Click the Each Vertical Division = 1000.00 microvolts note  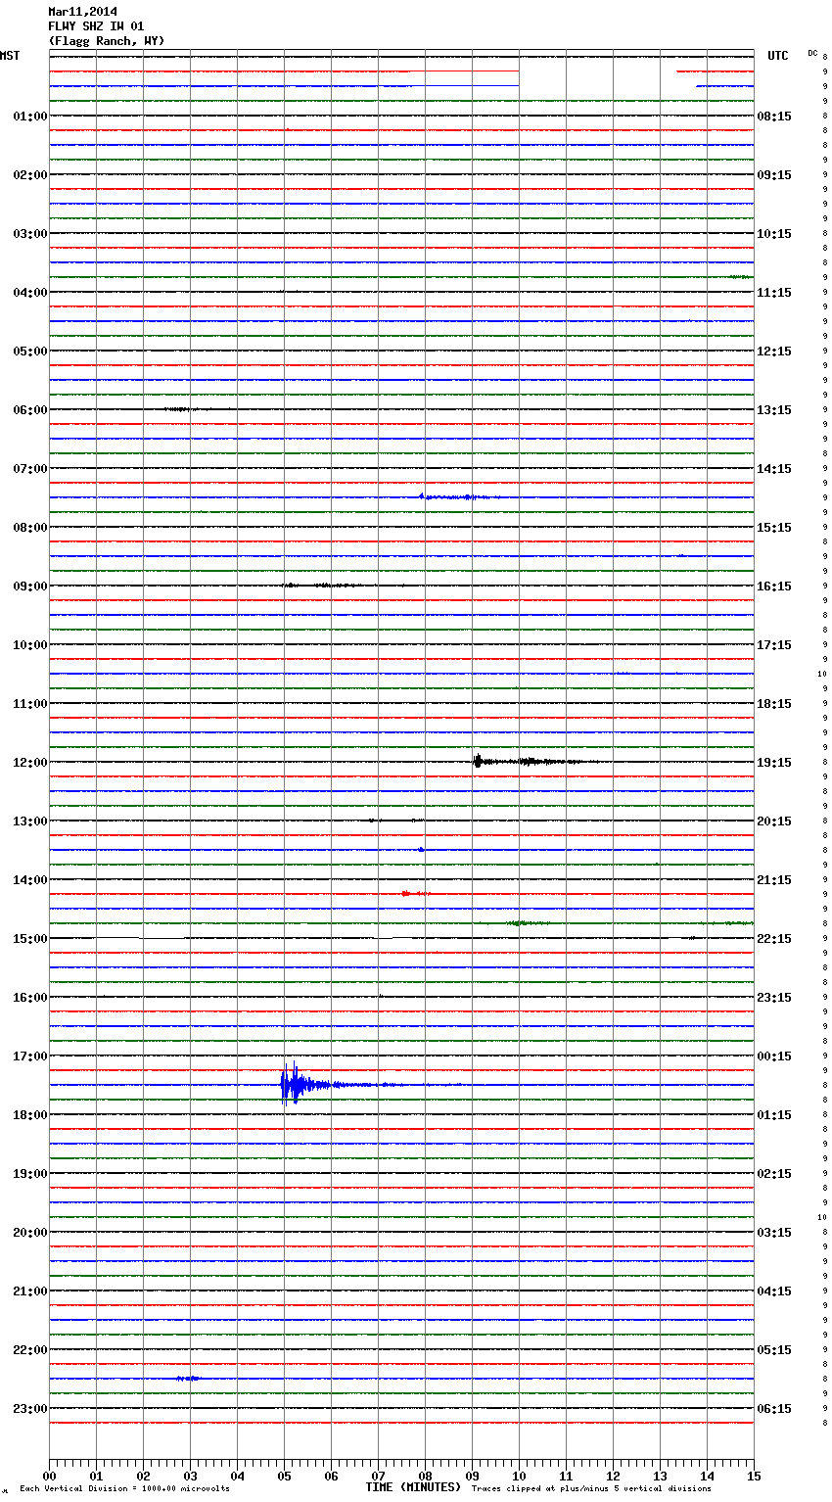[x=124, y=1489]
